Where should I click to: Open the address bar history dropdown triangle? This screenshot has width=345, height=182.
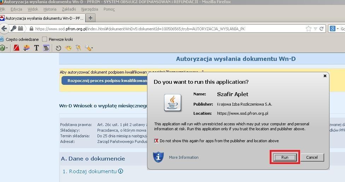click(x=315, y=29)
